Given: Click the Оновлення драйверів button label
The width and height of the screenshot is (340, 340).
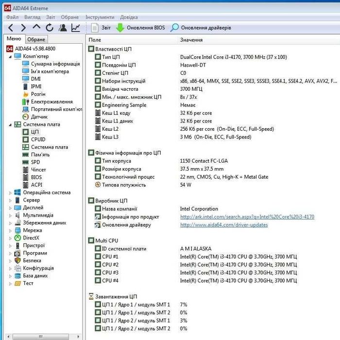Looking at the screenshot, I should point(206,28).
